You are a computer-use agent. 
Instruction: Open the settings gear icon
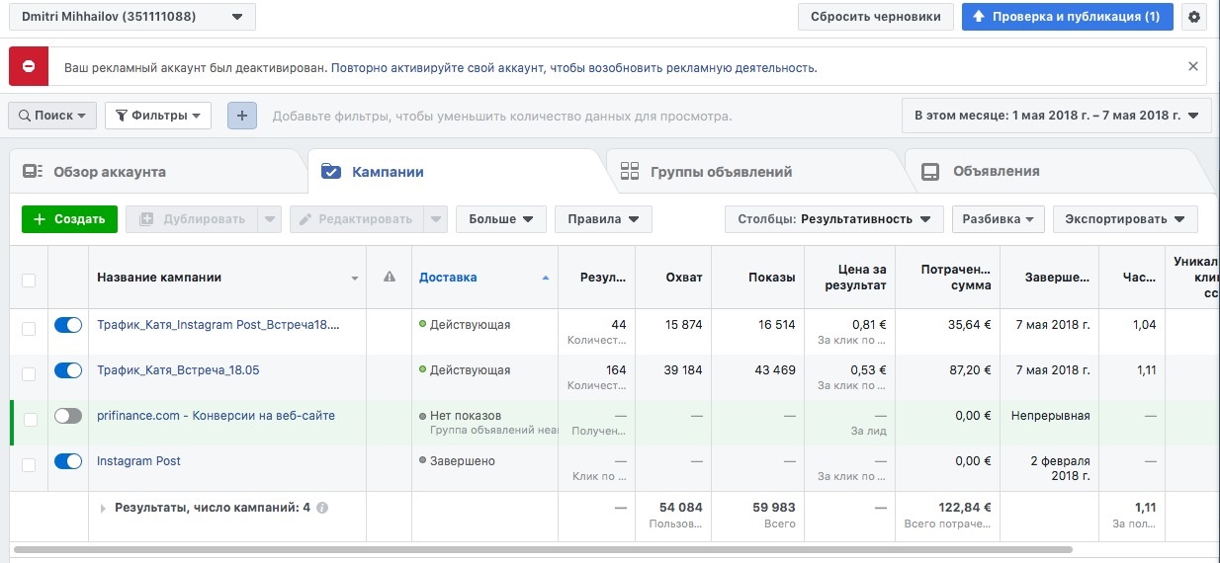pyautogui.click(x=1194, y=17)
